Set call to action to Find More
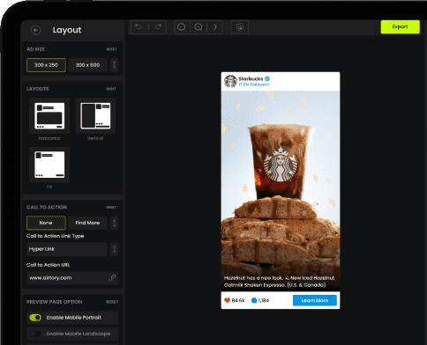427x345 pixels. coord(87,223)
